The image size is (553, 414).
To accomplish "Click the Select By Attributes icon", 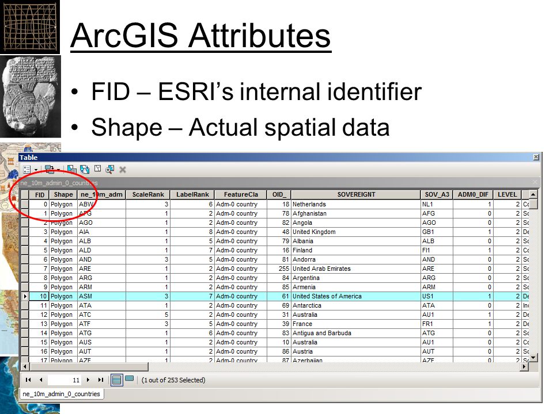I will click(x=72, y=170).
